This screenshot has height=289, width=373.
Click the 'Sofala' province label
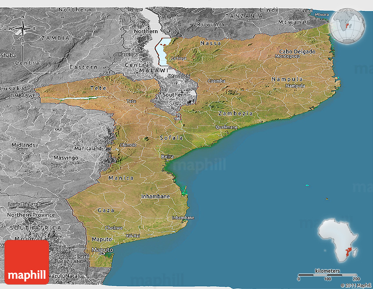[x=171, y=138]
